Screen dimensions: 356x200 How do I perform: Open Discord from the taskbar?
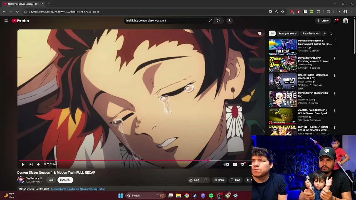203,196
